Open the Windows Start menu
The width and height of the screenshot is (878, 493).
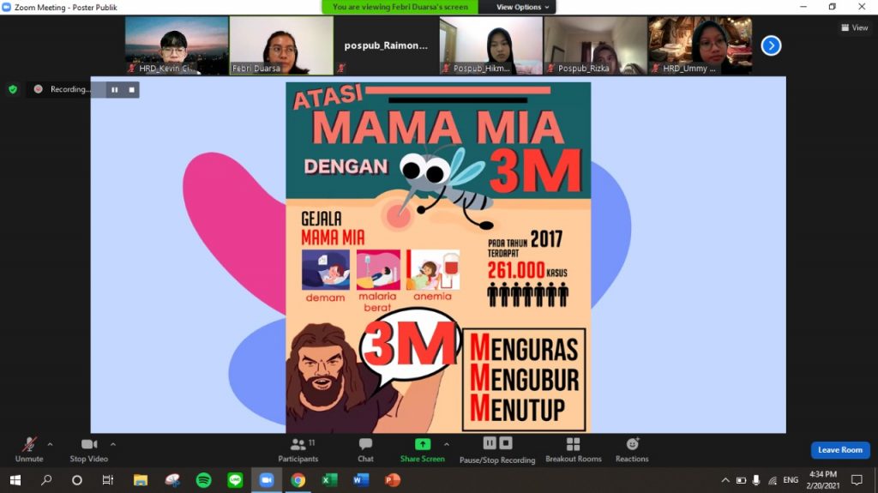click(15, 480)
